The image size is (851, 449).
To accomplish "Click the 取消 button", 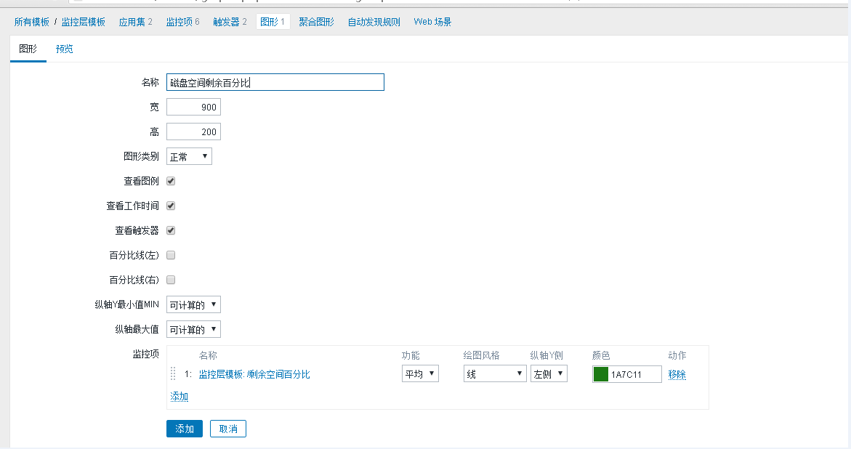I will point(228,429).
